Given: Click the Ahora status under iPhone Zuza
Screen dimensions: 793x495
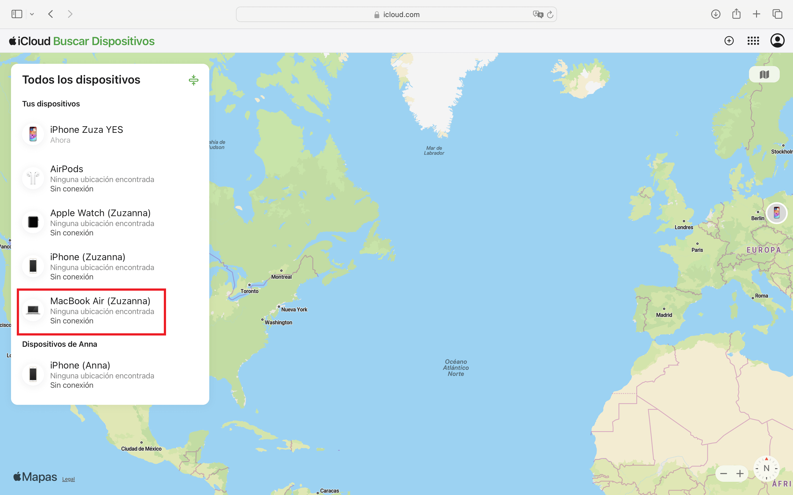Looking at the screenshot, I should [x=60, y=140].
